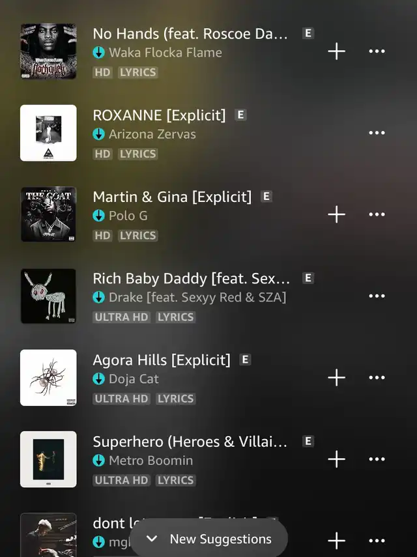Open three-dot menu for ROXANNE
417x557 pixels.
[x=377, y=133]
